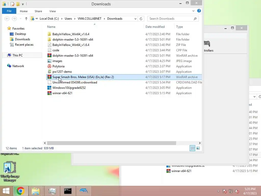Click 'CRDOWNLOAD File' type cell

[x=189, y=82]
